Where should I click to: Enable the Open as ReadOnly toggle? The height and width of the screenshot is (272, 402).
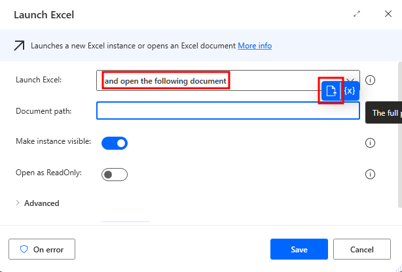(x=115, y=175)
